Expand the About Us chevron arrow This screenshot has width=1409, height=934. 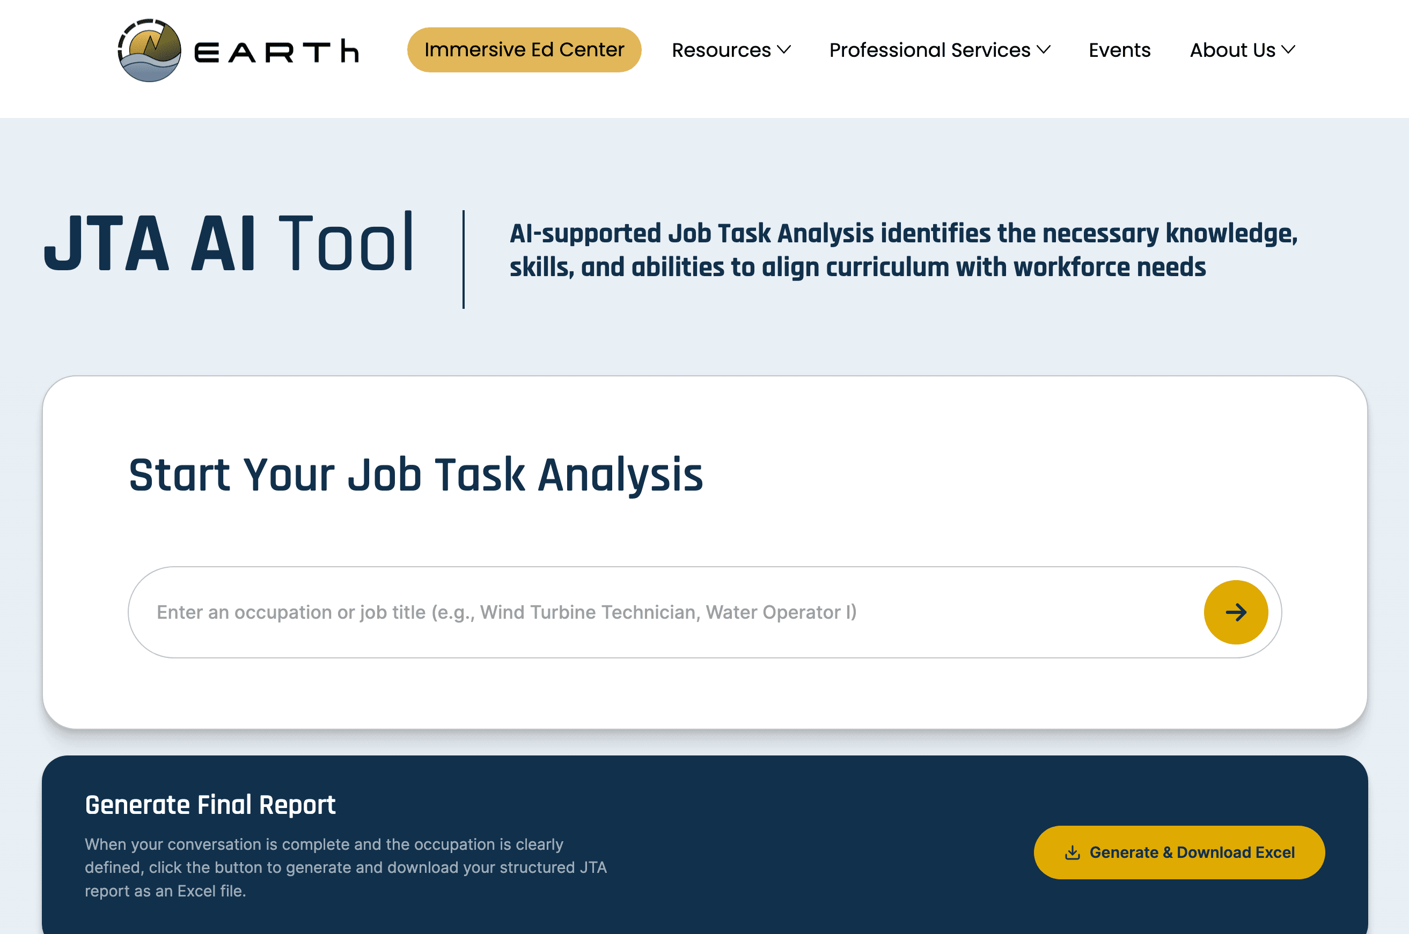click(1289, 50)
